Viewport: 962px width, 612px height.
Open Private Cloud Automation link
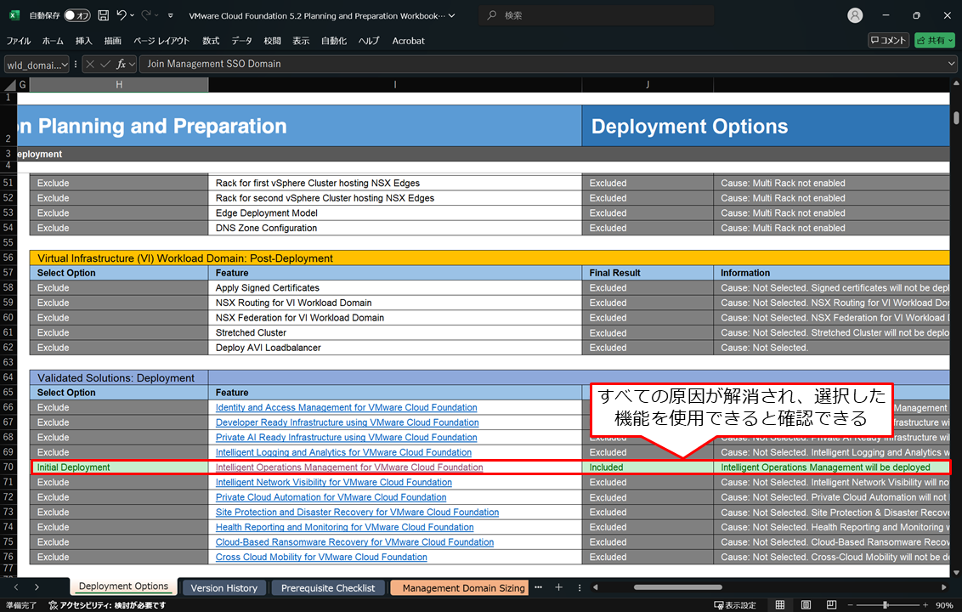[331, 497]
